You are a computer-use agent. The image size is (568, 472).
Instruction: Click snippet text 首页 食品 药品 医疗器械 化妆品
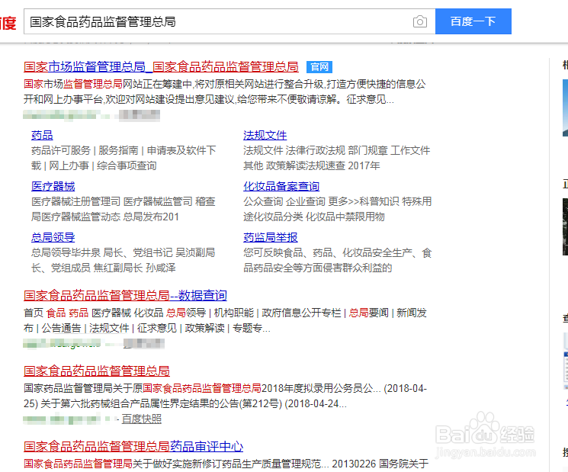pyautogui.click(x=94, y=313)
